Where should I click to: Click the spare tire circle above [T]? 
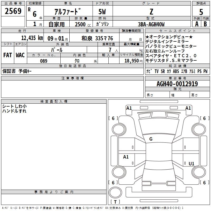tap(115, 193)
